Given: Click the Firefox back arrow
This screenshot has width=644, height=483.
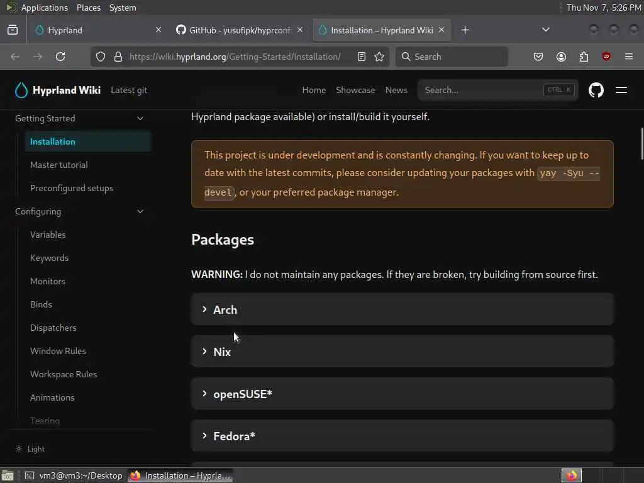Looking at the screenshot, I should 15,57.
